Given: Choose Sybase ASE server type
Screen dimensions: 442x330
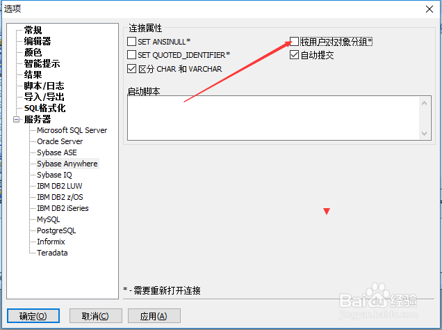Looking at the screenshot, I should [x=57, y=152].
